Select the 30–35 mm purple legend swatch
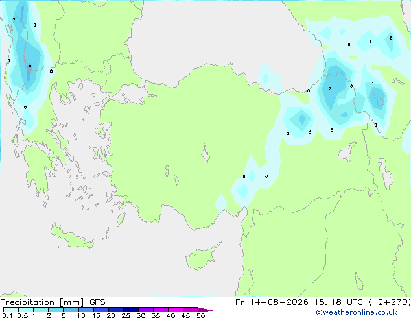 pos(146,310)
